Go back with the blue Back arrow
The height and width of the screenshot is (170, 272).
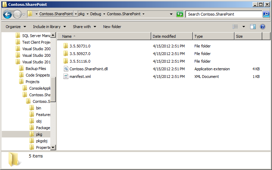click(x=8, y=15)
